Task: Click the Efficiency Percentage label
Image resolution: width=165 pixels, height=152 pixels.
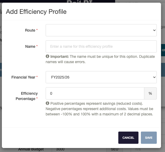Action: click(x=29, y=96)
